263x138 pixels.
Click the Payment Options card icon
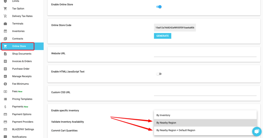pyautogui.click(x=5, y=114)
